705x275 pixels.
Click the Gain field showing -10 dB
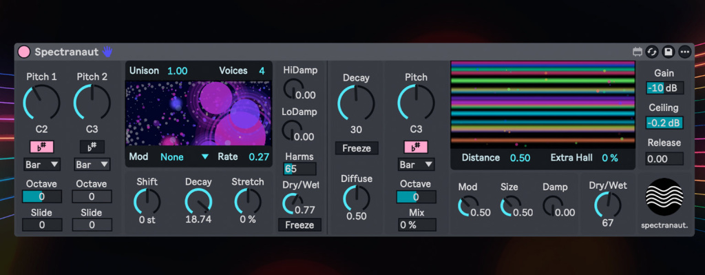tap(665, 88)
